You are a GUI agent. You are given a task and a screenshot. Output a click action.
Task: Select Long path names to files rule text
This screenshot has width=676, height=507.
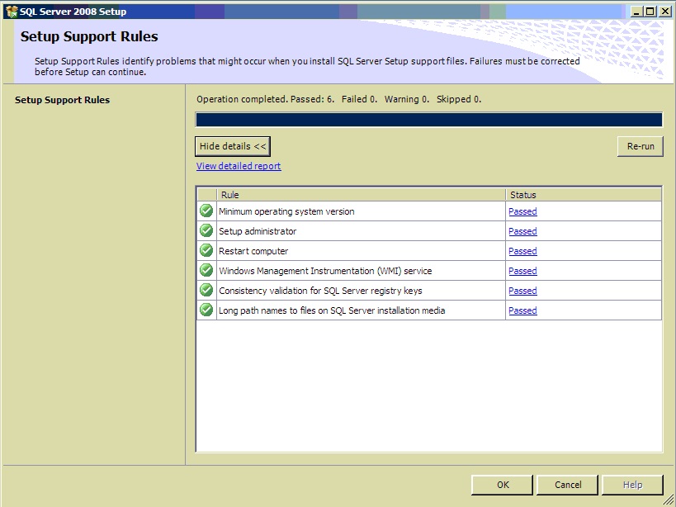(332, 310)
